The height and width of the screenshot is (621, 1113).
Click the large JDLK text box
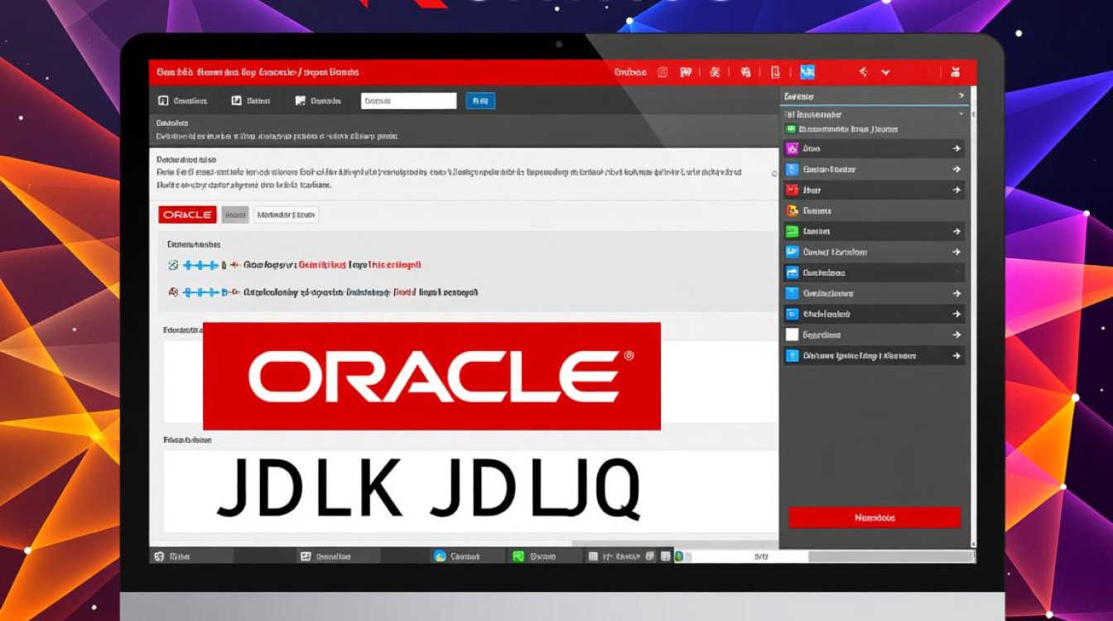[x=470, y=490]
